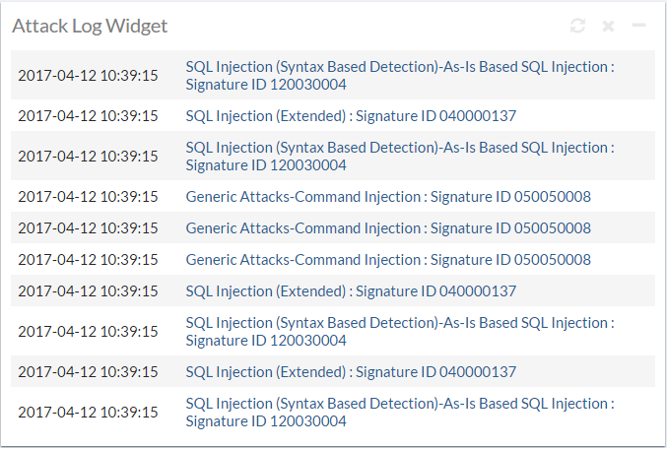This screenshot has width=667, height=449.
Task: Click timestamp beside third Command Injection entry
Action: [88, 260]
